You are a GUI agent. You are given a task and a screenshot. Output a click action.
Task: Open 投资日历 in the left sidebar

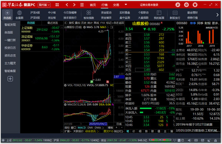[10, 48]
